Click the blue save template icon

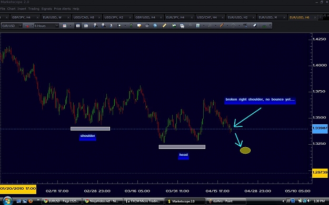[x=198, y=26]
